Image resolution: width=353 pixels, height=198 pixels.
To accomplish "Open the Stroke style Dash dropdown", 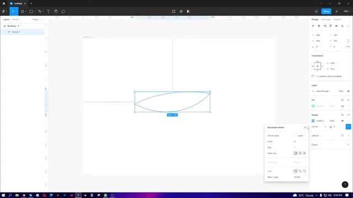I will coord(300,136).
